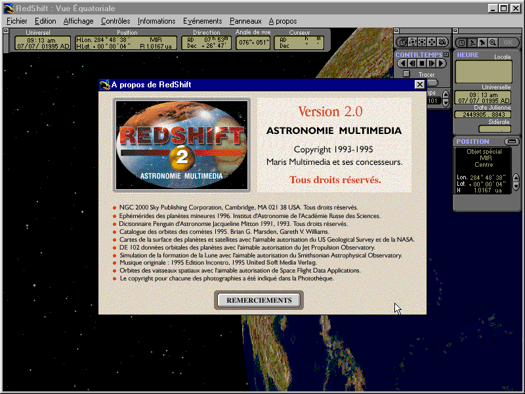Open the Panneaux menu
Viewport: 525px width, 394px height.
[245, 21]
